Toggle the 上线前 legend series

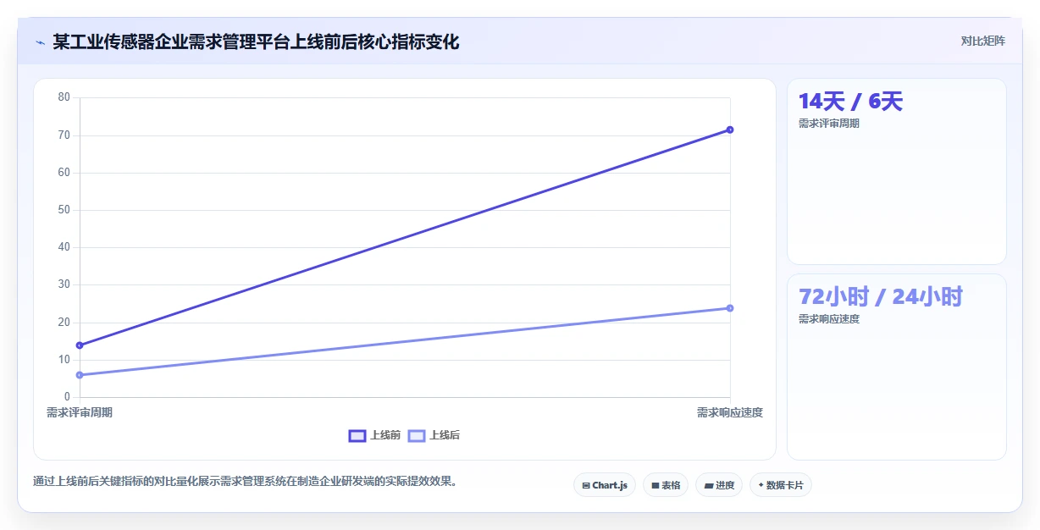coord(374,435)
